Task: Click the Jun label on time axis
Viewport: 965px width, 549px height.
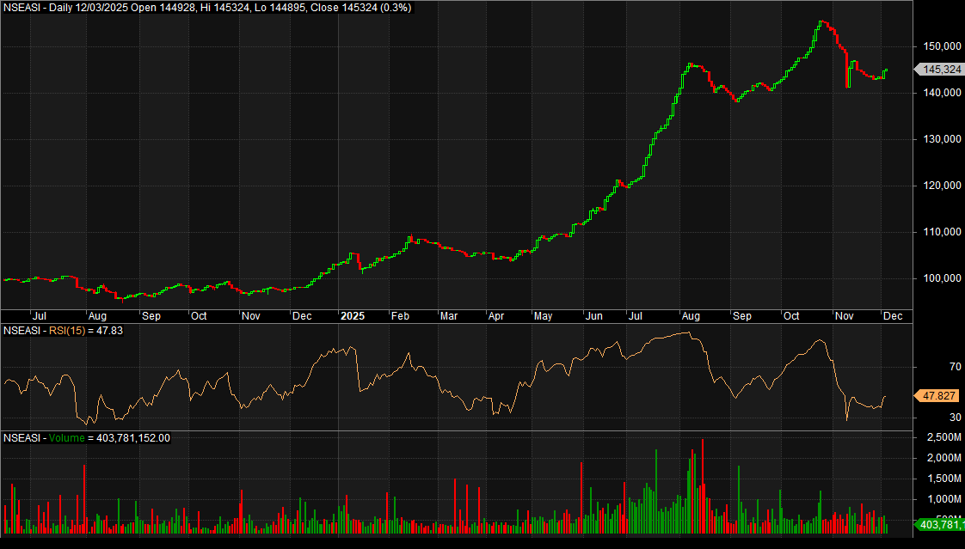Action: [x=593, y=316]
